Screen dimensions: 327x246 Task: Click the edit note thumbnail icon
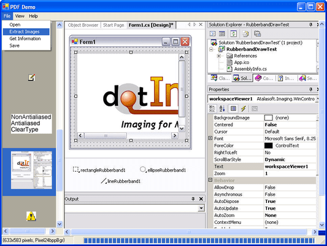point(31,77)
